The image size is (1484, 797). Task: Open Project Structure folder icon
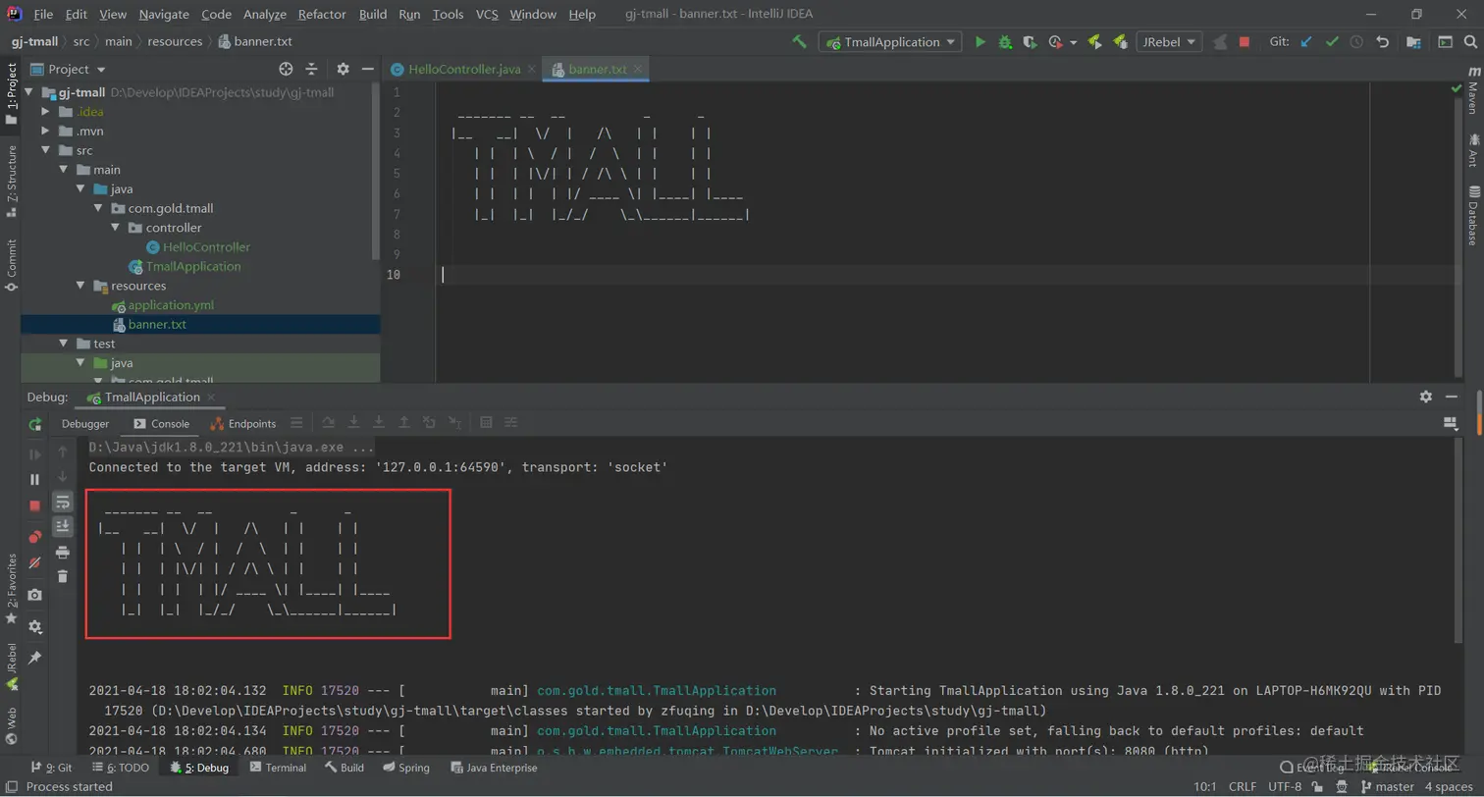tap(1413, 42)
